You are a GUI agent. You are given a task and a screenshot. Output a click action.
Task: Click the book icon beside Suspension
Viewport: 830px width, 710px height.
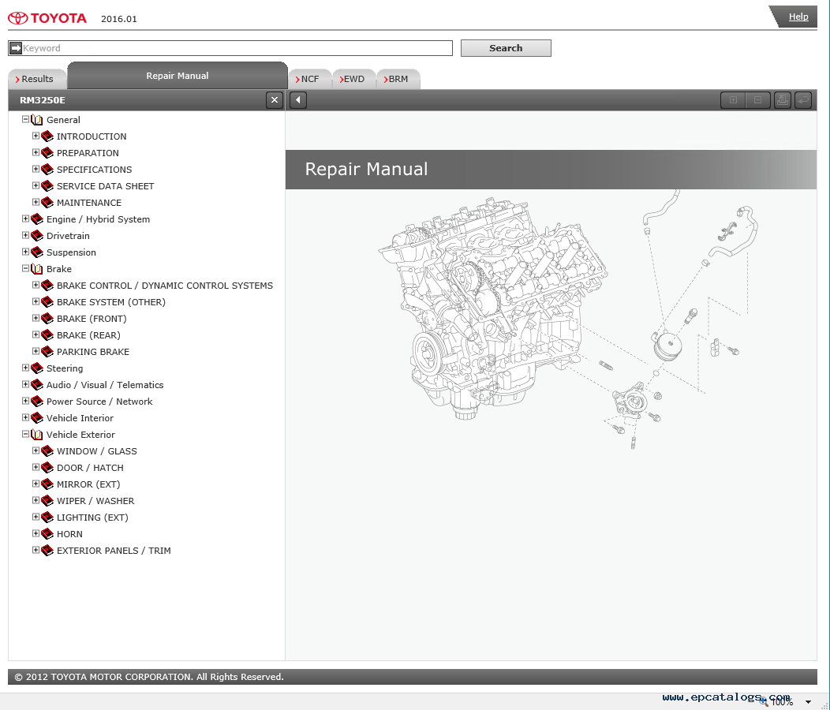pos(37,252)
